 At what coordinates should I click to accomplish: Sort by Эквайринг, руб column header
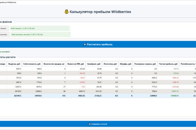tap(94, 64)
